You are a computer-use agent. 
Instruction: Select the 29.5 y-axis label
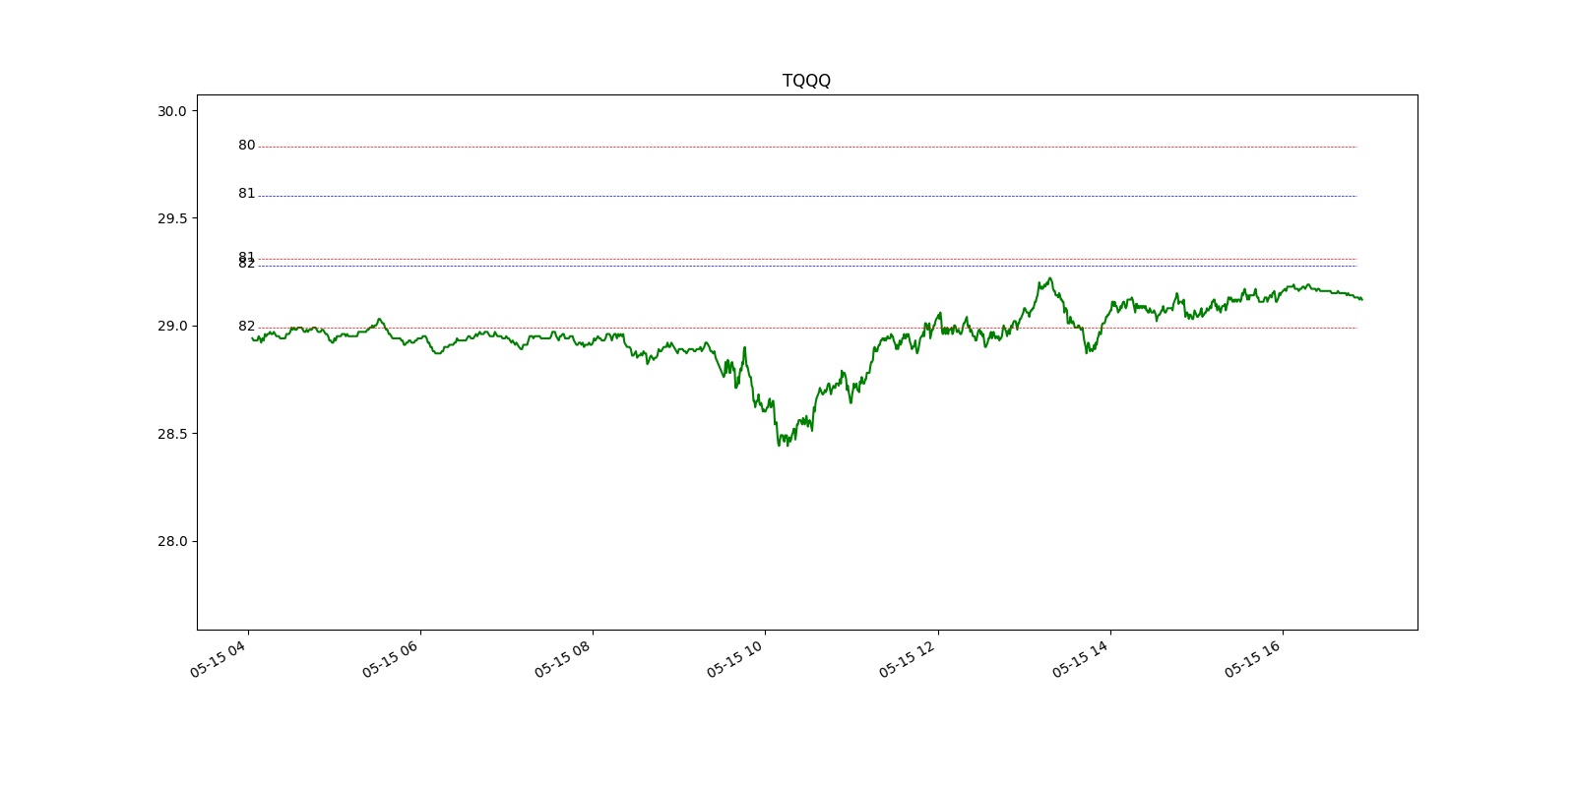click(x=171, y=218)
